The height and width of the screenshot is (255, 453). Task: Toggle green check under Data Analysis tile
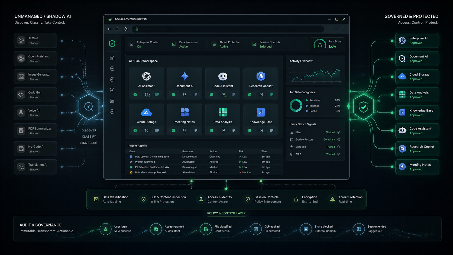pyautogui.click(x=212, y=131)
